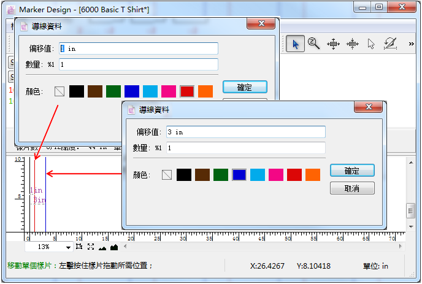Click the small mountains zoom-out icon

[102, 247]
